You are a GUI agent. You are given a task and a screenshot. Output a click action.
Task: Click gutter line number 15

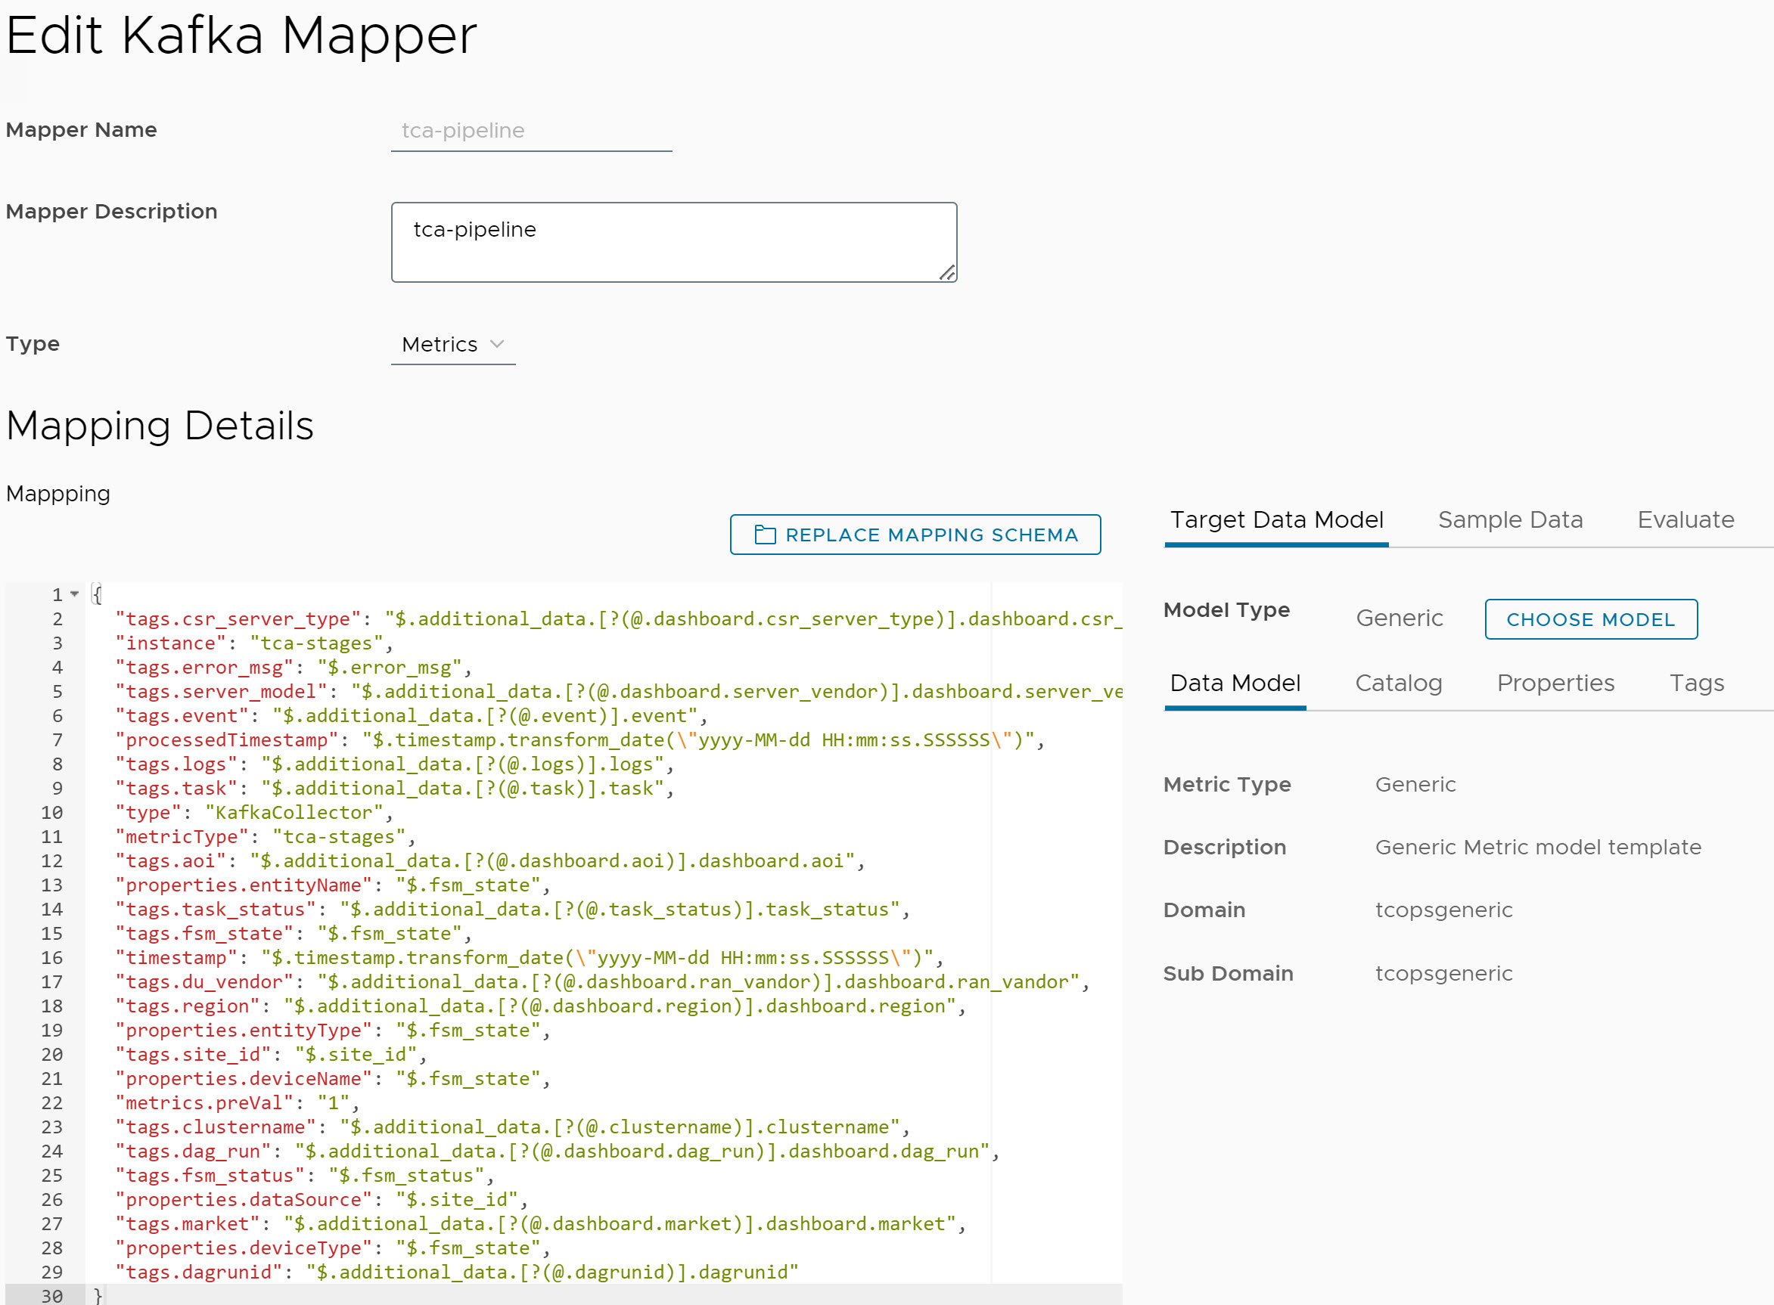52,934
